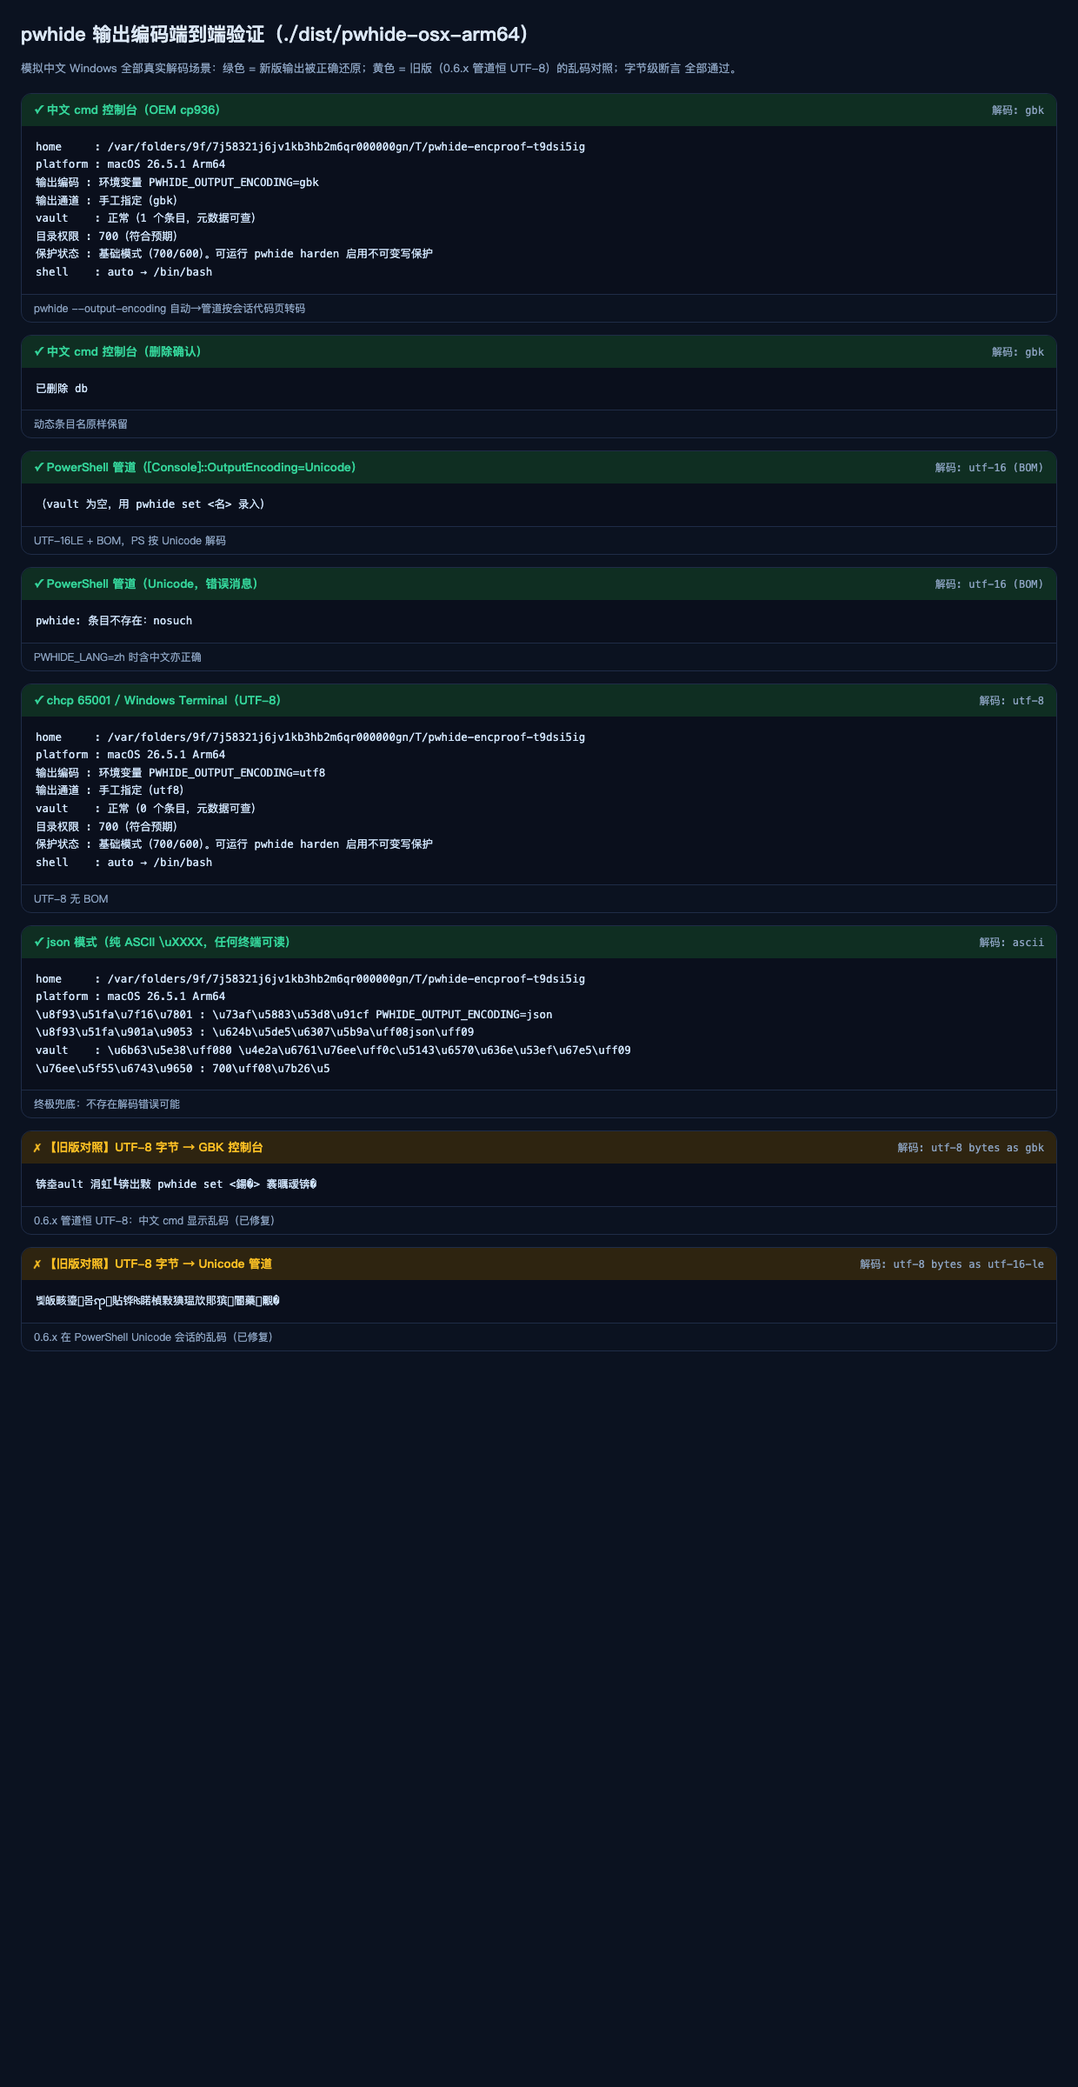Click the checkmark beside 中文 cmd 控制台（删除确认）
Viewport: 1078px width, 2087px height.
pyautogui.click(x=39, y=351)
